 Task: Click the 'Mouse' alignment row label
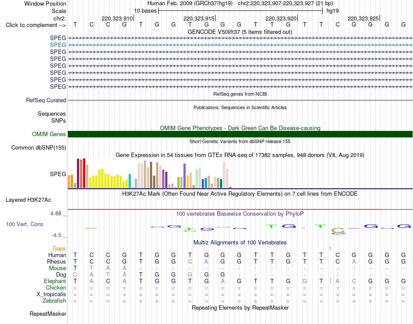[57, 268]
